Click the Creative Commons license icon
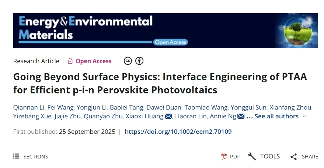Image resolution: width=324 pixels, height=168 pixels. [x=128, y=61]
